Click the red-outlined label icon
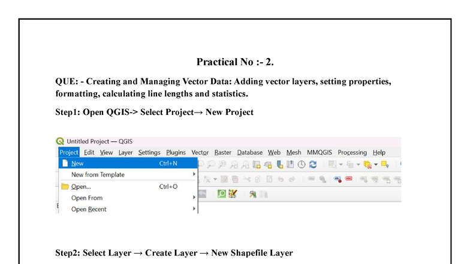This screenshot has width=470, height=264. (349, 178)
